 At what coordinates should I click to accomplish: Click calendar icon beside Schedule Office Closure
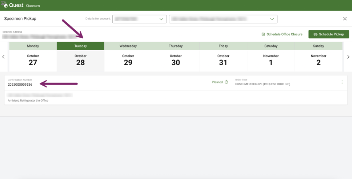pos(263,34)
